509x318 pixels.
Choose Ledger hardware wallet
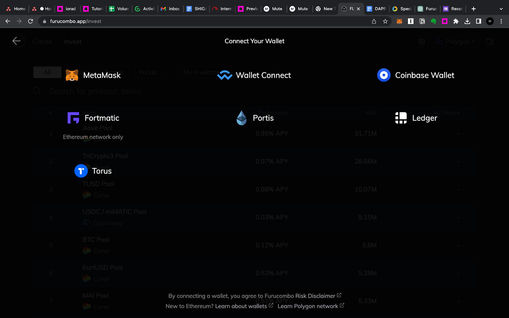(416, 118)
